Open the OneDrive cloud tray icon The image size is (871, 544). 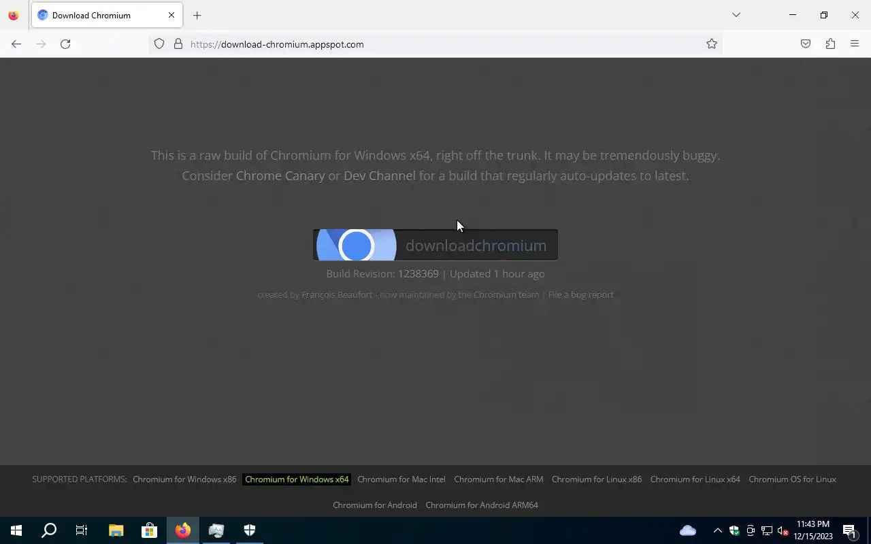pos(688,530)
